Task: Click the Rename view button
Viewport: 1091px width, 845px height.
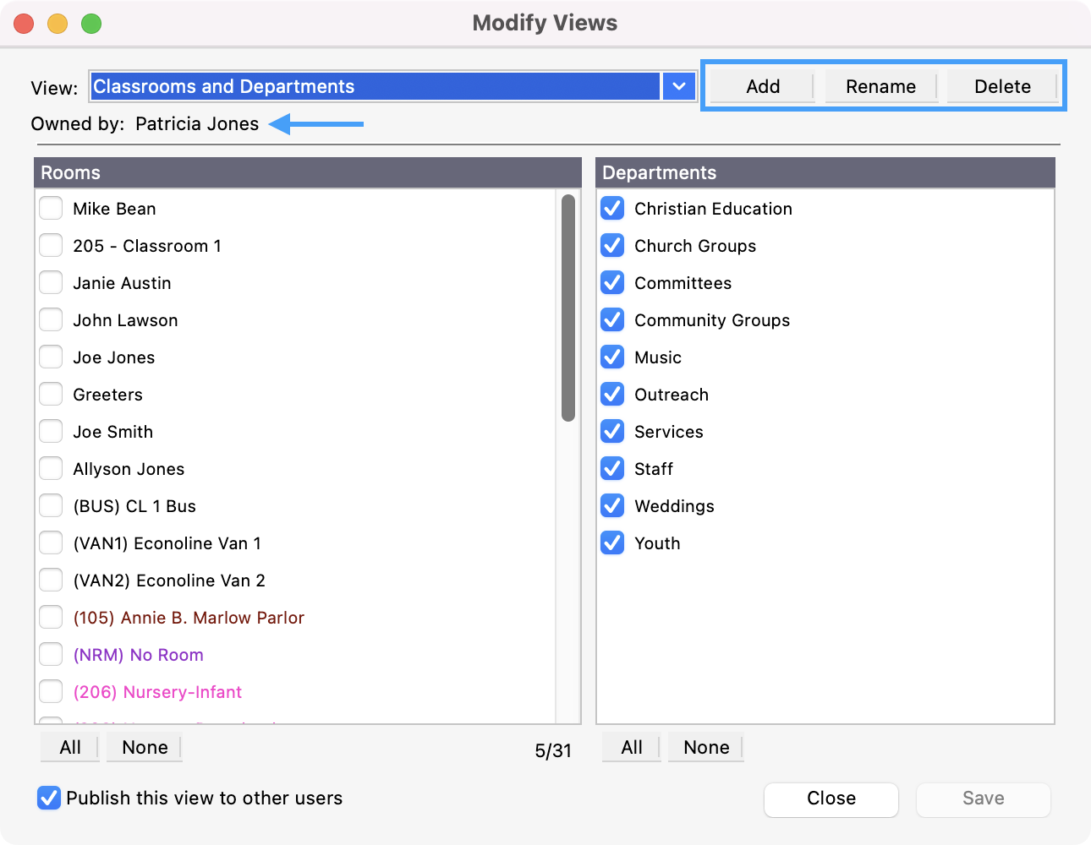Action: (x=880, y=86)
